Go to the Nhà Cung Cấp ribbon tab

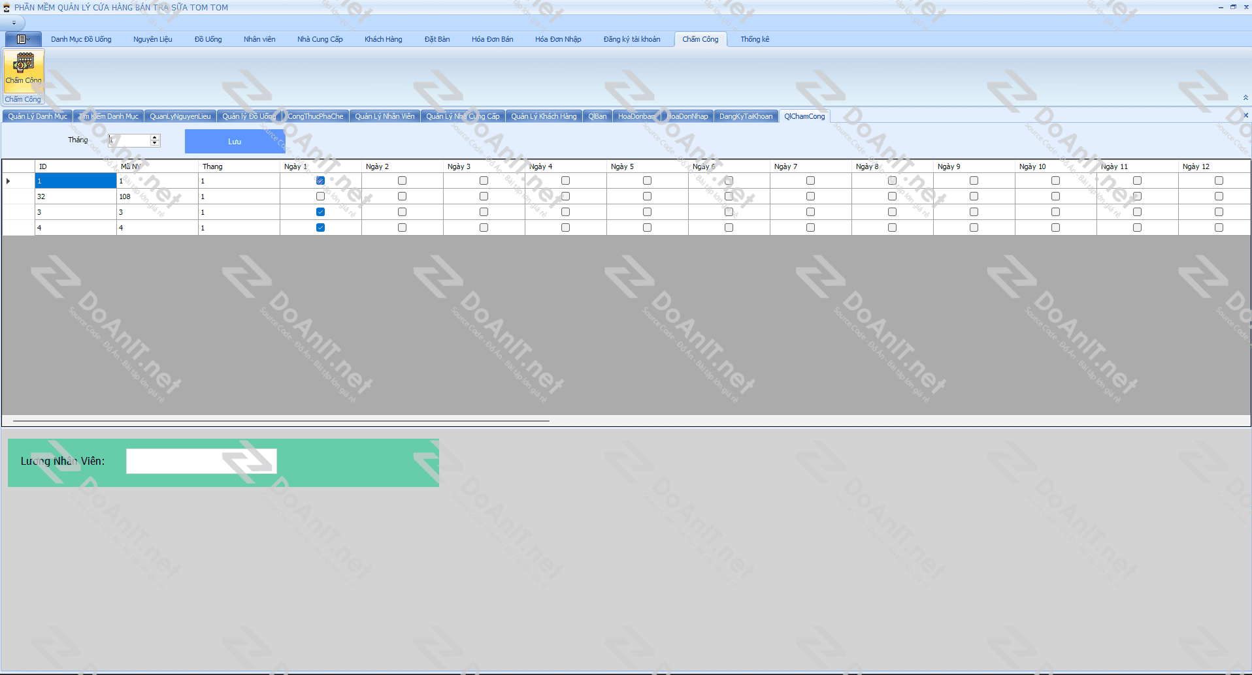(320, 39)
